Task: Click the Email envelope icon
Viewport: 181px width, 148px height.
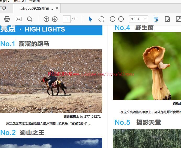Action: (x=19, y=19)
